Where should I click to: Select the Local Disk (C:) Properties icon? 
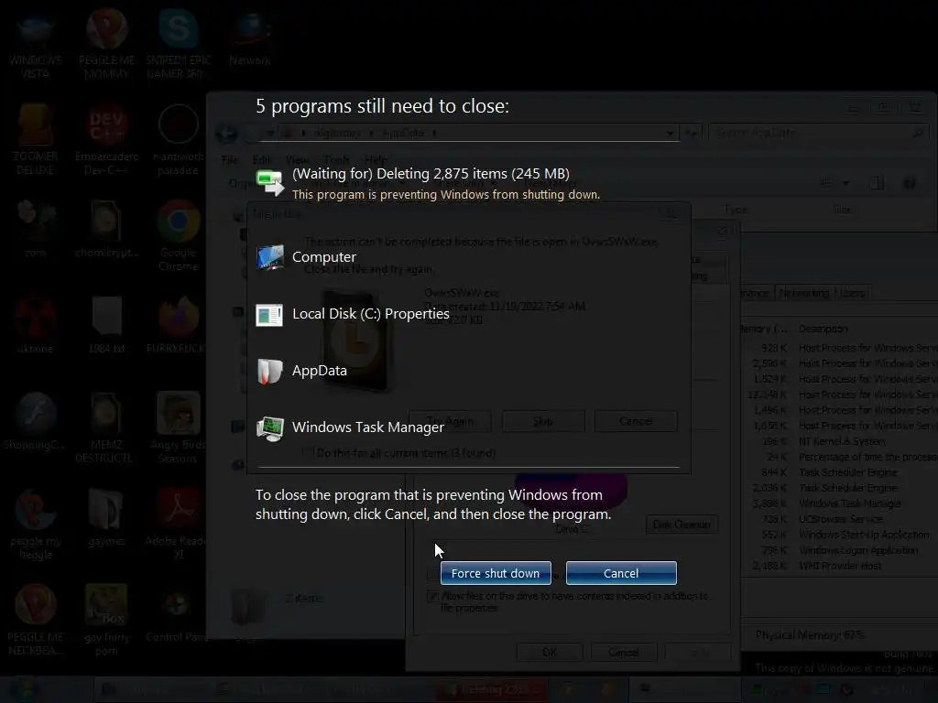pyautogui.click(x=270, y=315)
